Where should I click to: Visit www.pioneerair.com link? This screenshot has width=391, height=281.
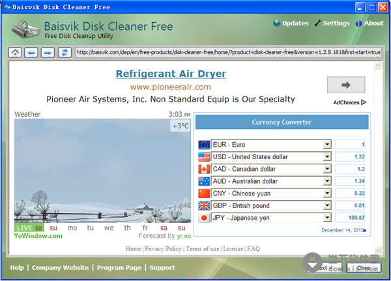pyautogui.click(x=171, y=87)
